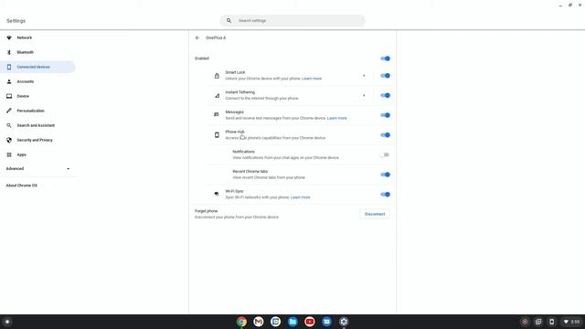This screenshot has height=329, width=585.
Task: Click the Wi-Fi Sync icon
Action: [217, 194]
